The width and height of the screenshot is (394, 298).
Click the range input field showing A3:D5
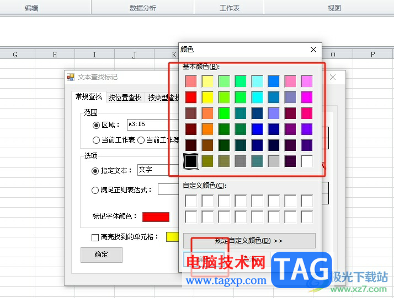coord(153,124)
